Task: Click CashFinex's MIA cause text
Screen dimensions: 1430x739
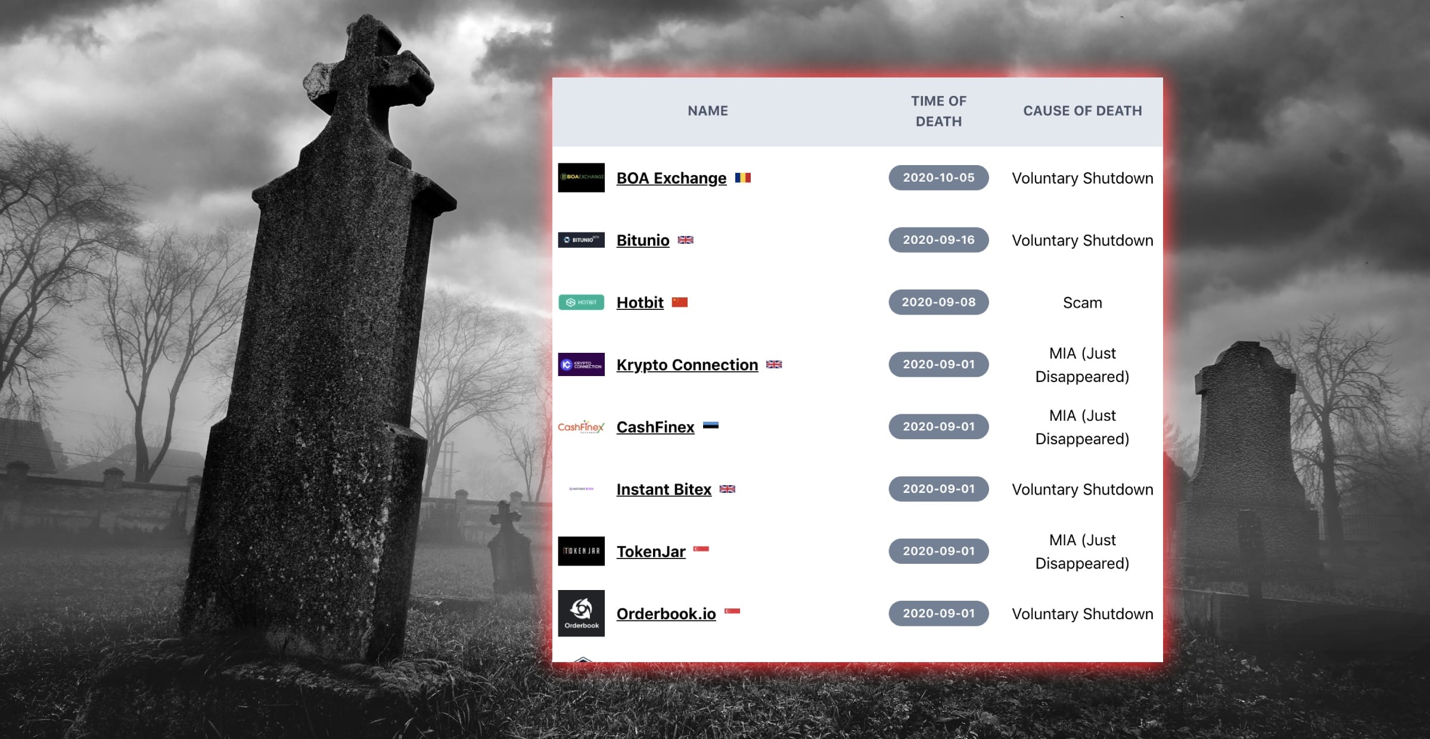Action: pos(1083,427)
